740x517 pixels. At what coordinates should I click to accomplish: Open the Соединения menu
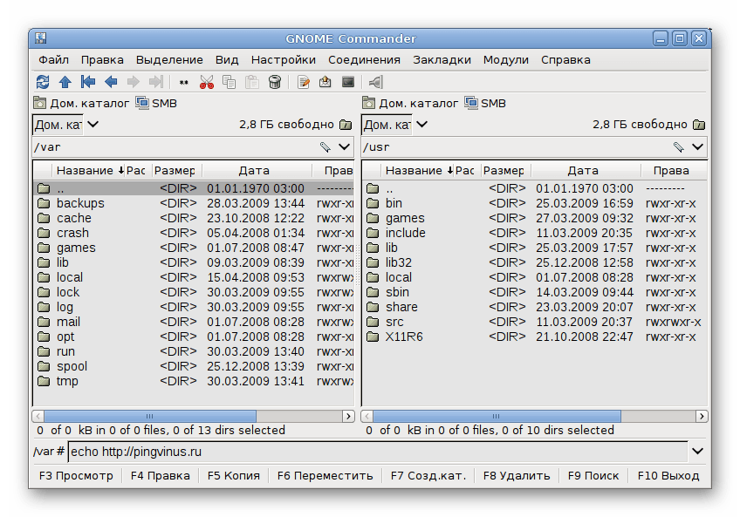364,60
